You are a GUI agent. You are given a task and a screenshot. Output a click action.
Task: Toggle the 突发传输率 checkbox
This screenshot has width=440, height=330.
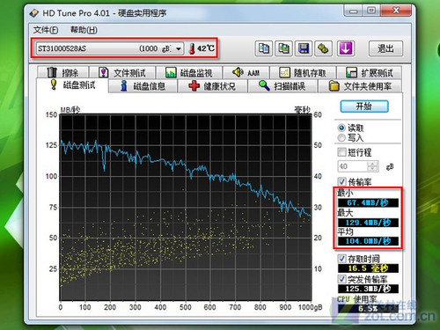(x=341, y=279)
